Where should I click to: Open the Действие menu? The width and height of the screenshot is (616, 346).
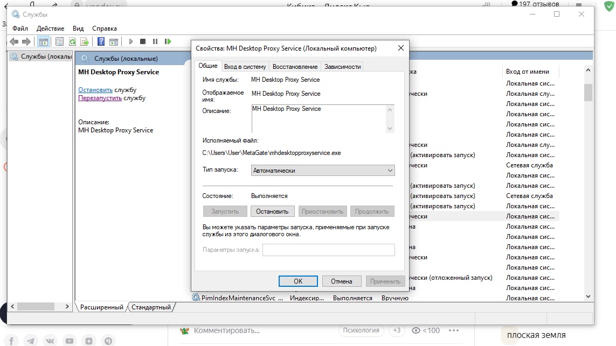click(50, 28)
